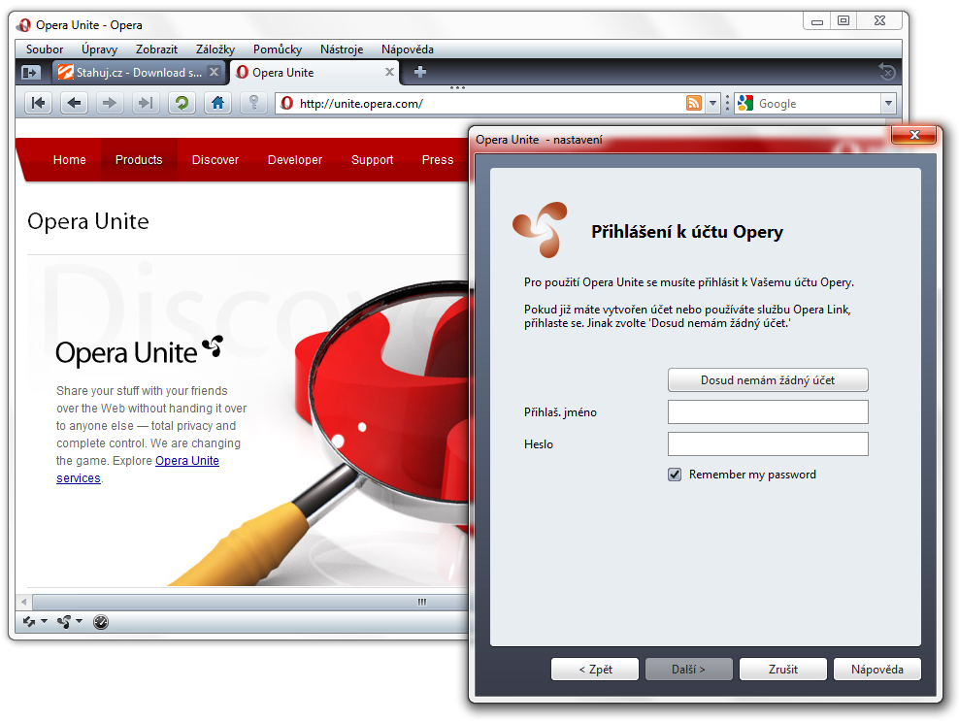This screenshot has width=959, height=721.
Task: Click the Fast Forward navigation button
Action: pyautogui.click(x=146, y=103)
